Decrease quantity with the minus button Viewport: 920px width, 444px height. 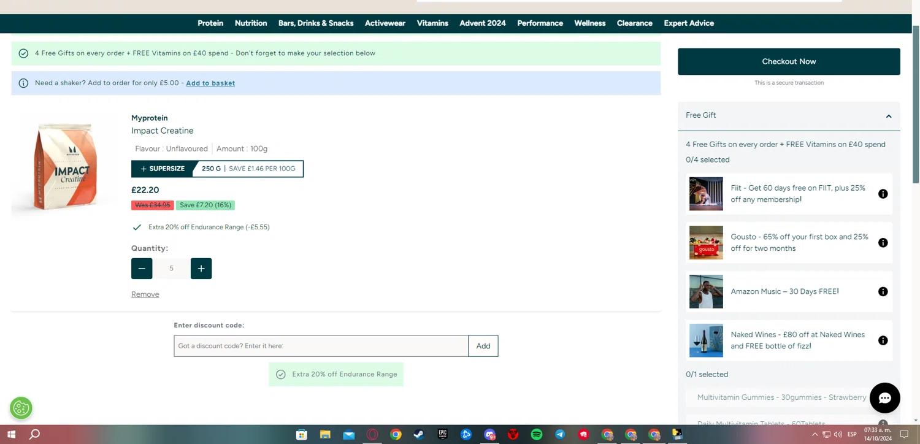142,269
